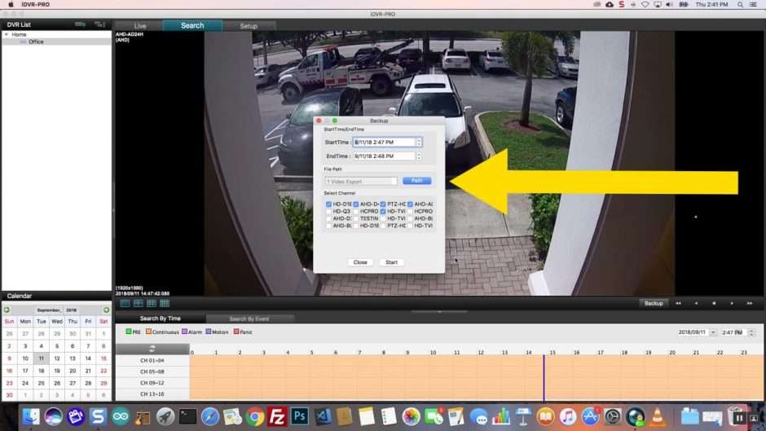Adjust StartTime with its stepper
Screen dimensions: 766x431
tap(419, 143)
